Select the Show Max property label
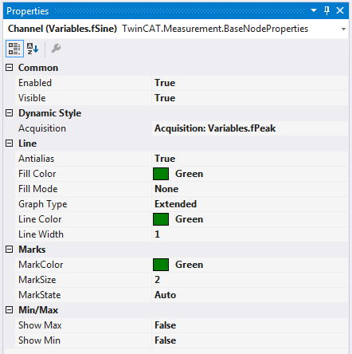 (x=40, y=325)
